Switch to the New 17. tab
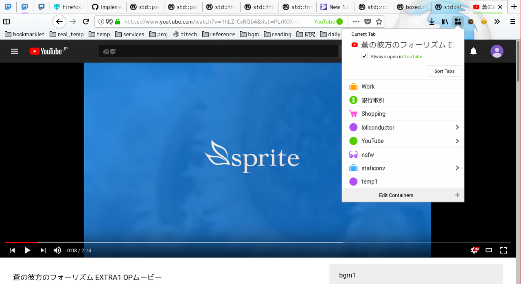The height and width of the screenshot is (284, 521). click(336, 7)
